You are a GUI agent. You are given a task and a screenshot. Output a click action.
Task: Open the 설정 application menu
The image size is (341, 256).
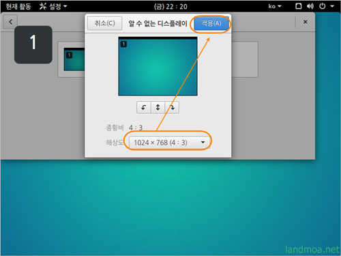[53, 6]
